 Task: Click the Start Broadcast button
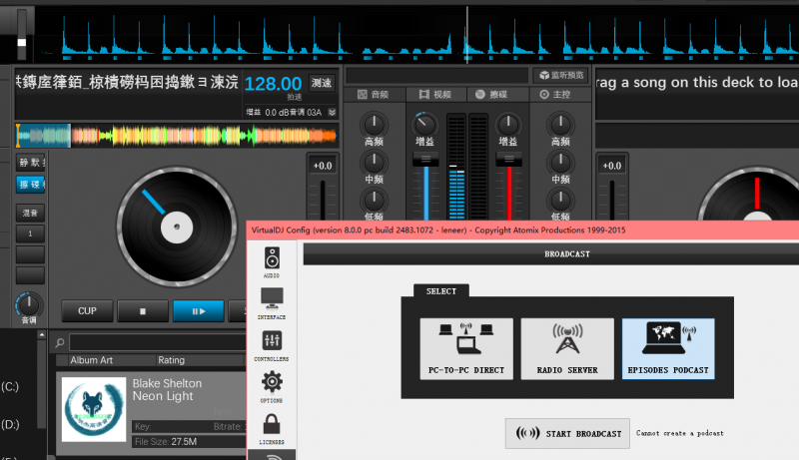click(568, 434)
